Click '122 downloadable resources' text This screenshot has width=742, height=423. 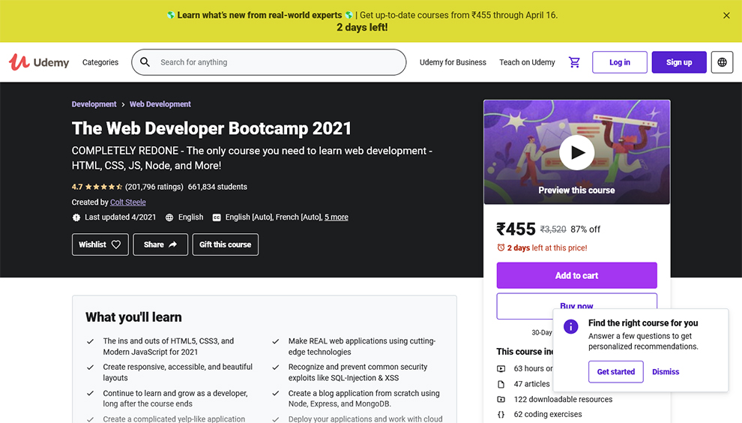(563, 399)
